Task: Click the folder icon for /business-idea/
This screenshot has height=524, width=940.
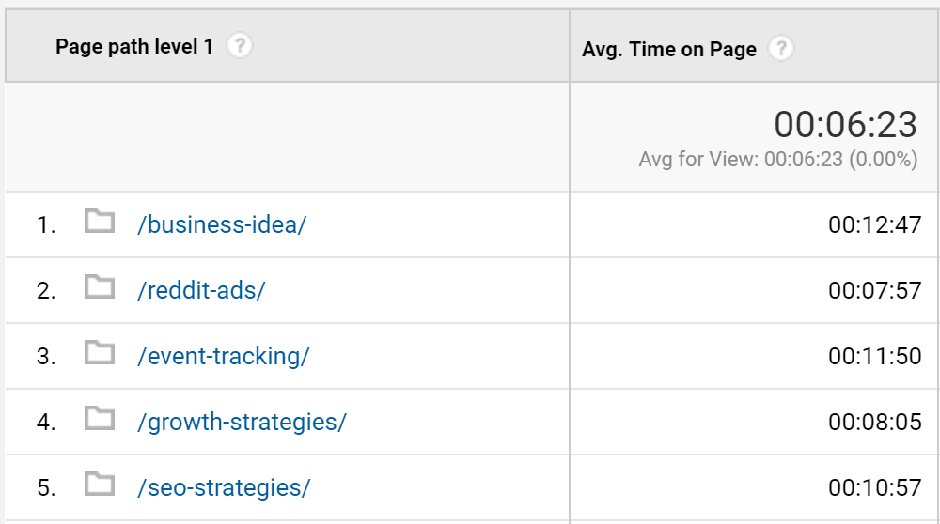Action: tap(99, 223)
